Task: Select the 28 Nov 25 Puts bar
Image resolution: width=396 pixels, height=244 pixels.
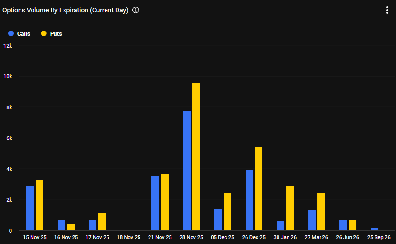Action: (x=196, y=157)
